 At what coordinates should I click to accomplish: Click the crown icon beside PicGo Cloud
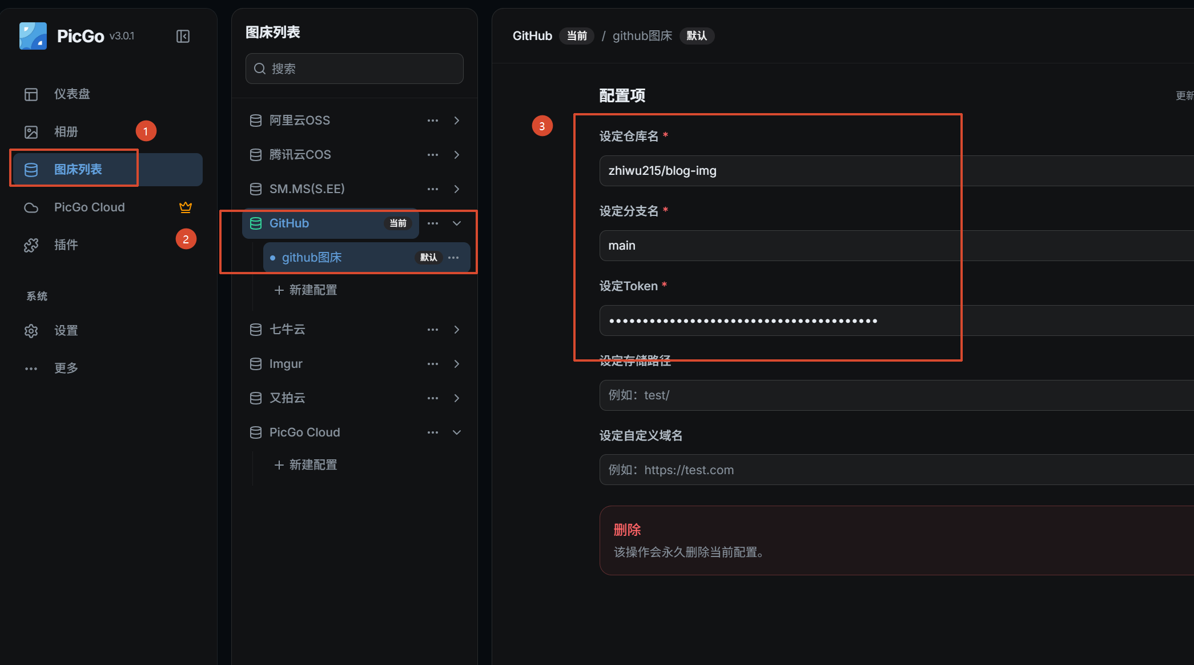coord(186,207)
